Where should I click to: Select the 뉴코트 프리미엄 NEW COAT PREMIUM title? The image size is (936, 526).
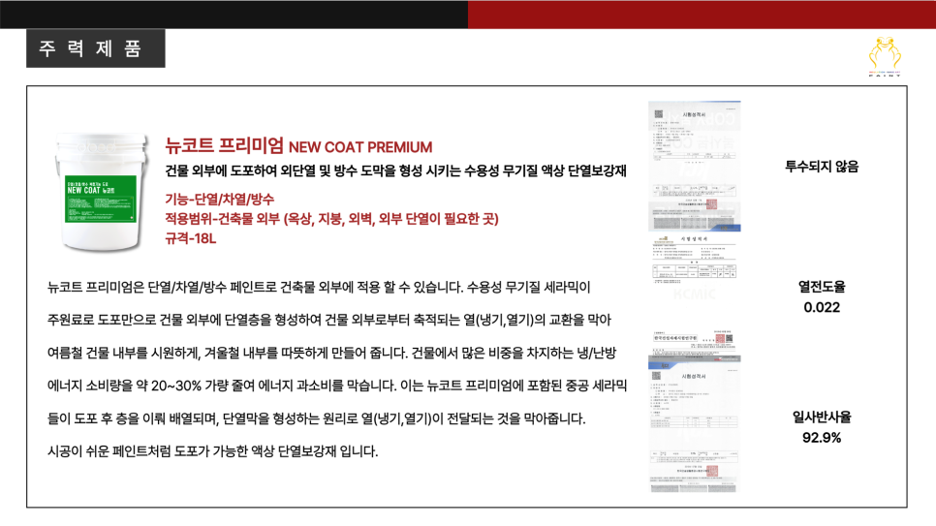[298, 145]
